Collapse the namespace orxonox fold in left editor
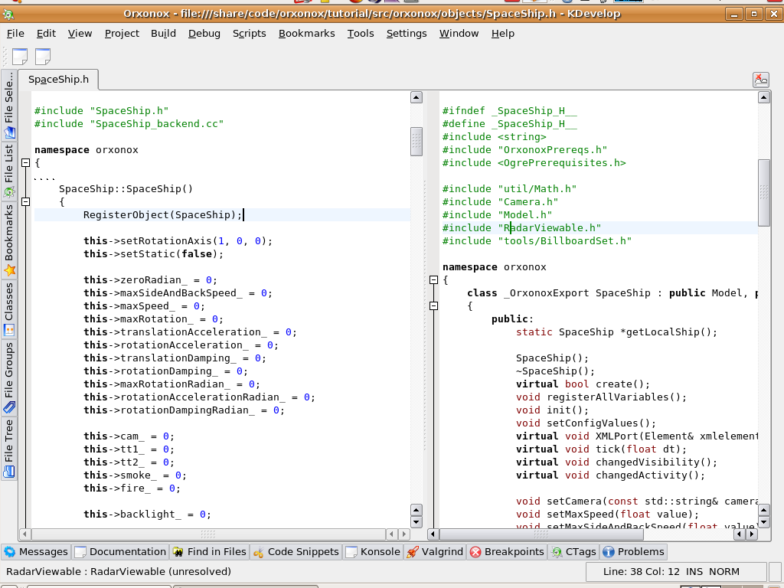Viewport: 784px width, 588px height. [25, 162]
